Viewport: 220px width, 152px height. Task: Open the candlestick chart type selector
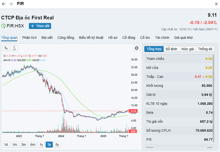click(x=6, y=48)
